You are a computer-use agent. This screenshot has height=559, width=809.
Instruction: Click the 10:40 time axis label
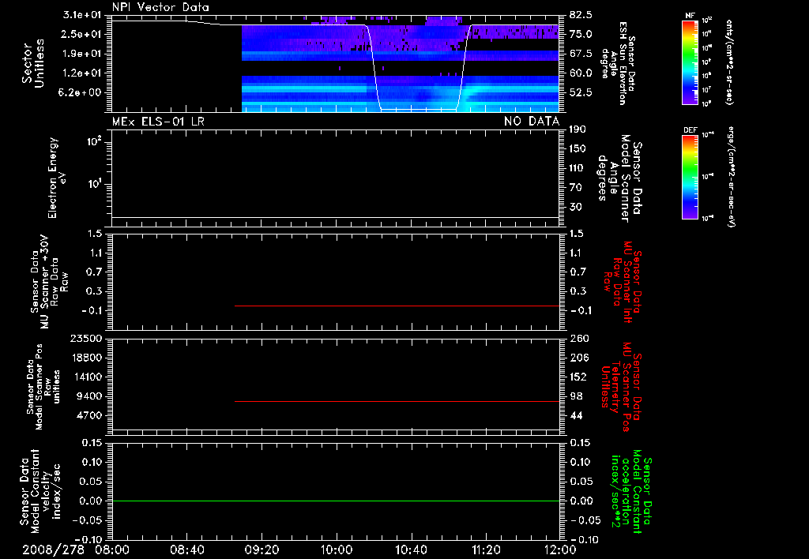click(411, 550)
